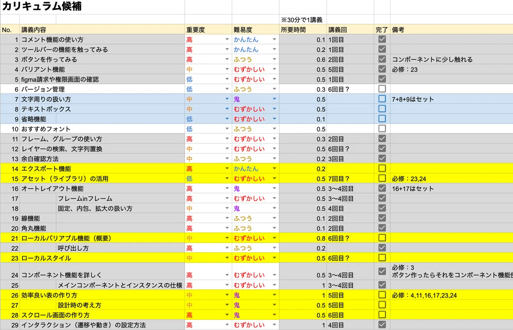513x330 pixels.
Task: Select the 線機能 cell
Action: (38, 218)
